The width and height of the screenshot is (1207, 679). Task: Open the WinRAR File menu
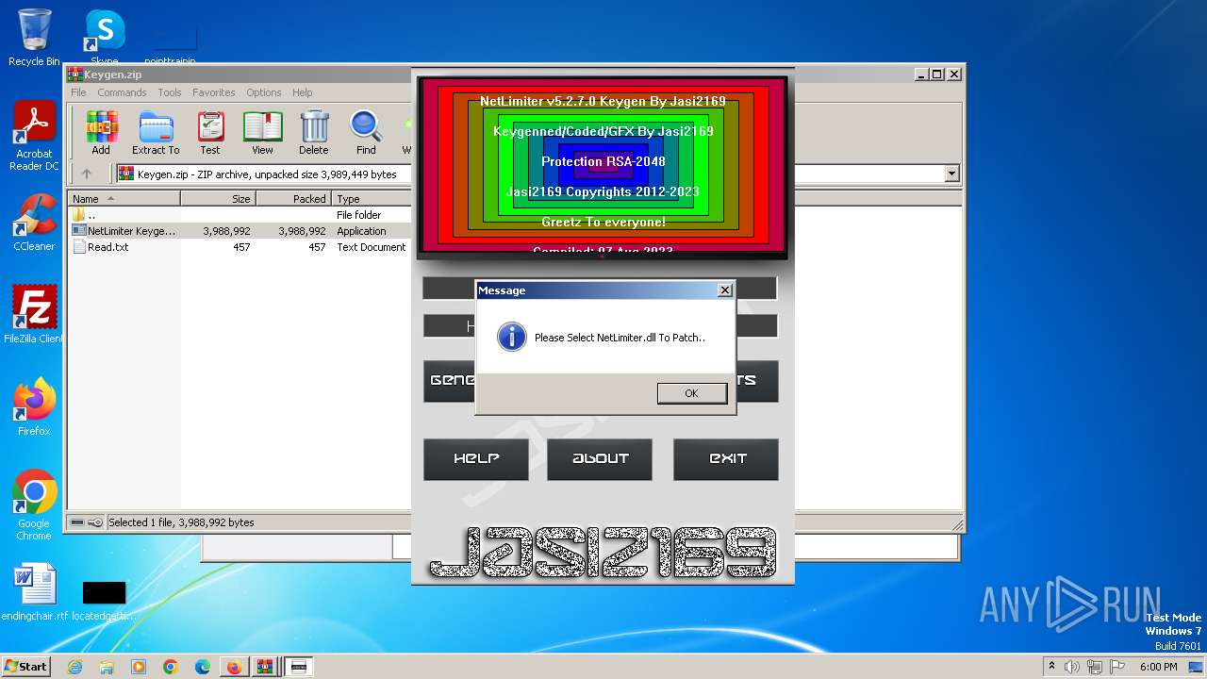point(78,92)
